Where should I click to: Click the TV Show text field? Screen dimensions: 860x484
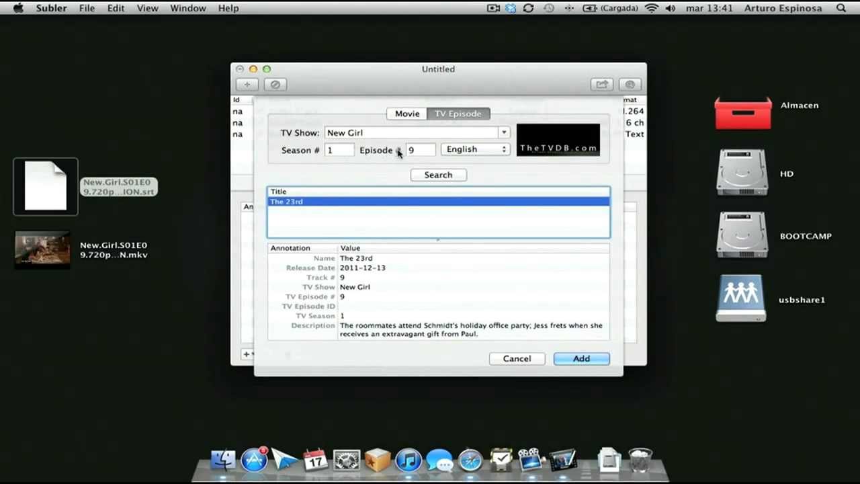[x=411, y=132]
